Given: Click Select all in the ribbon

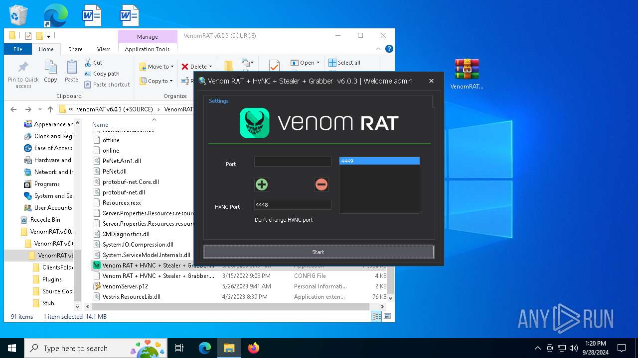Looking at the screenshot, I should (x=344, y=63).
